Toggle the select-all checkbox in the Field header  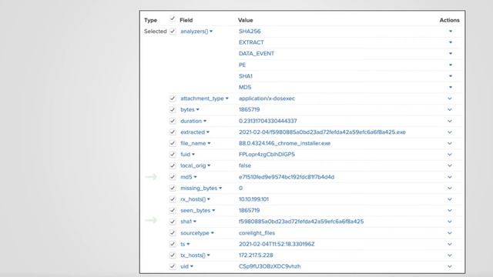[173, 18]
